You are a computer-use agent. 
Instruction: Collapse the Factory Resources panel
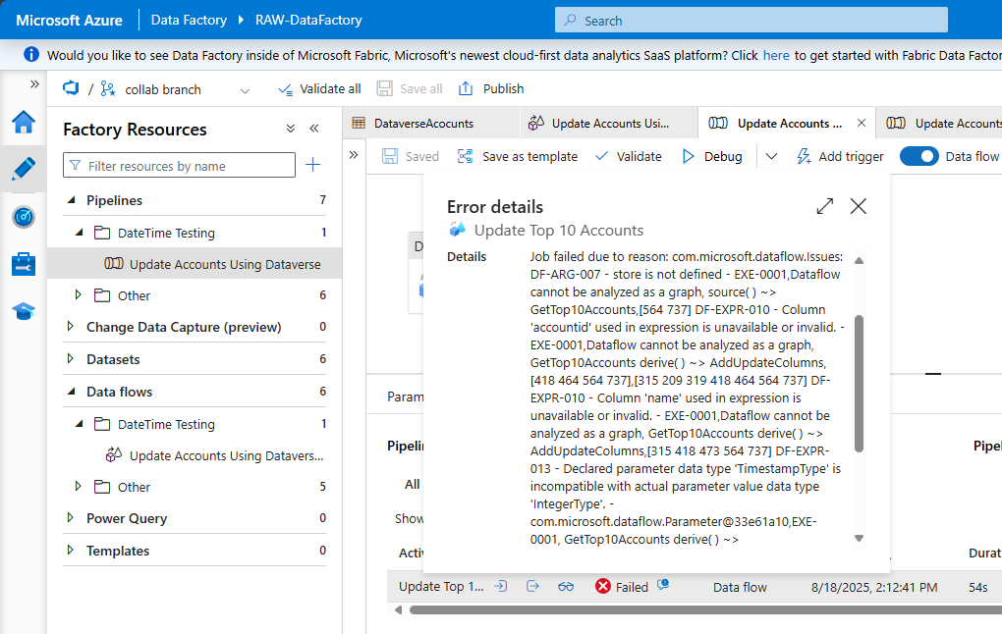(x=313, y=129)
